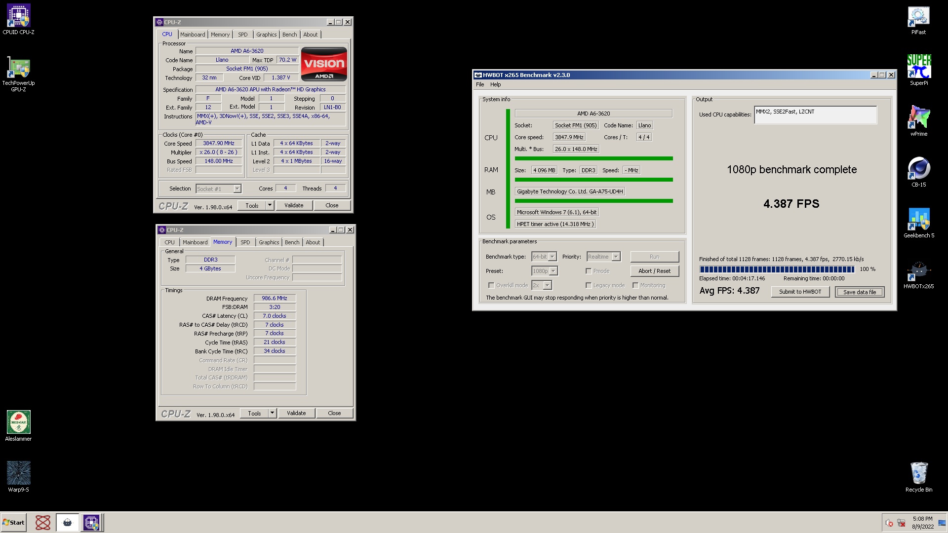This screenshot has height=533, width=948.
Task: Click the network tray icon
Action: point(901,523)
